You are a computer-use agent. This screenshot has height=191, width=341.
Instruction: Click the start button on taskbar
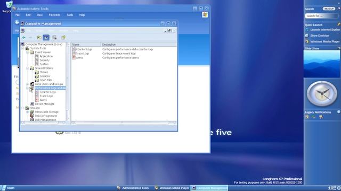click(x=8, y=188)
